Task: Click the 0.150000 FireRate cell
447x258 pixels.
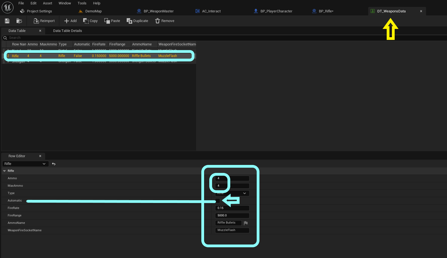Action: click(99, 56)
